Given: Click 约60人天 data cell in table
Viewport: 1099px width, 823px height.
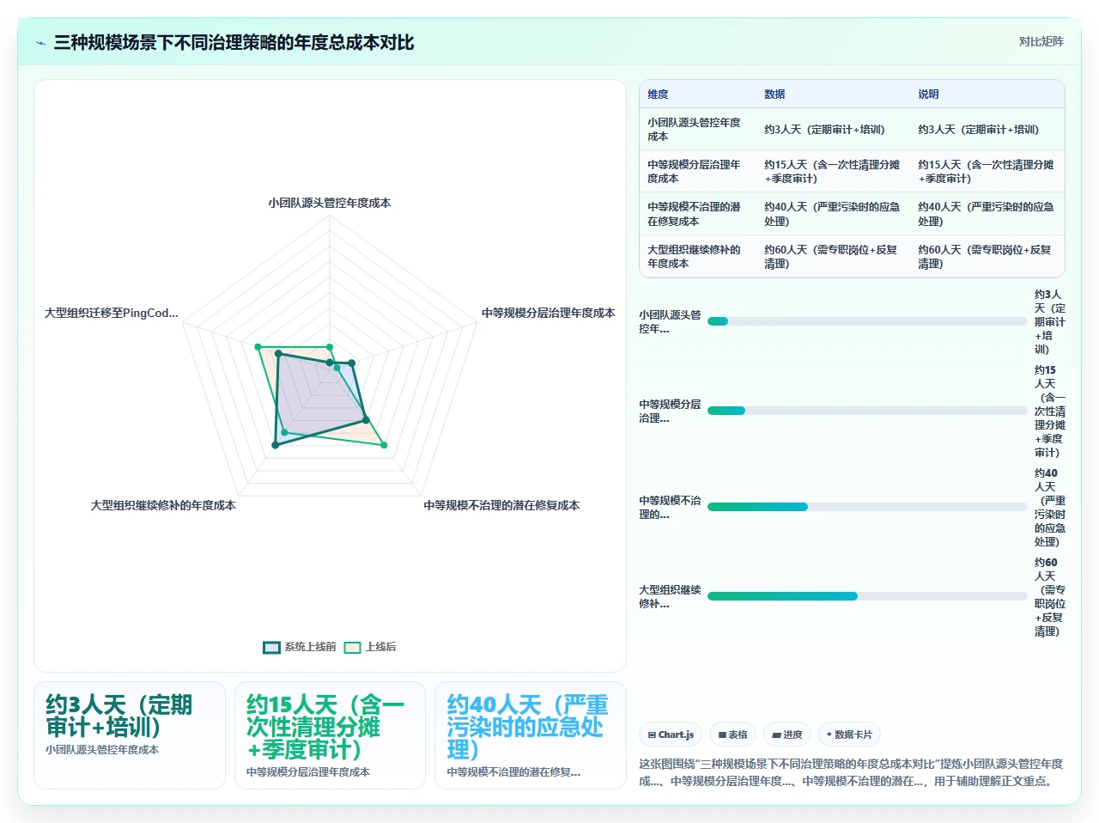Looking at the screenshot, I should click(833, 257).
